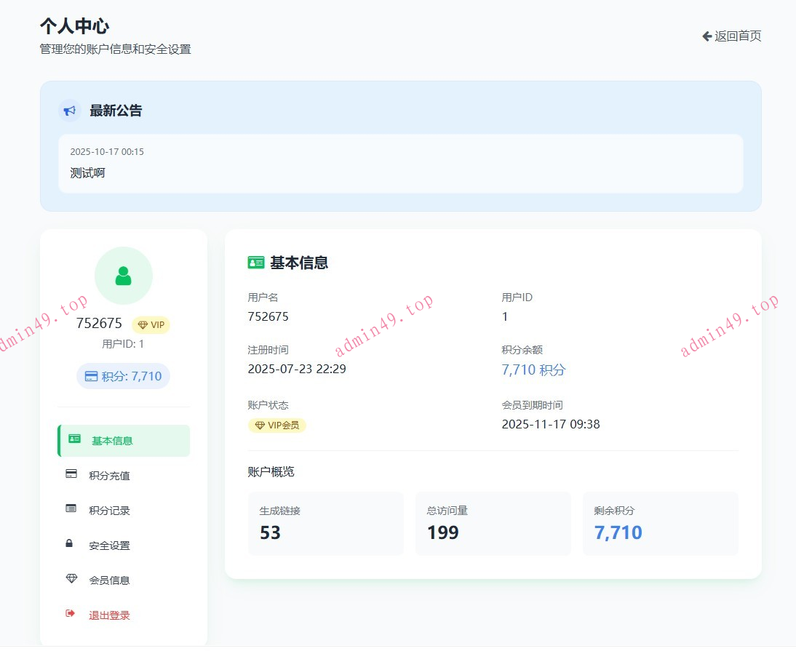Click the red logout arrow icon
Screen dimensions: 796x651
(71, 614)
